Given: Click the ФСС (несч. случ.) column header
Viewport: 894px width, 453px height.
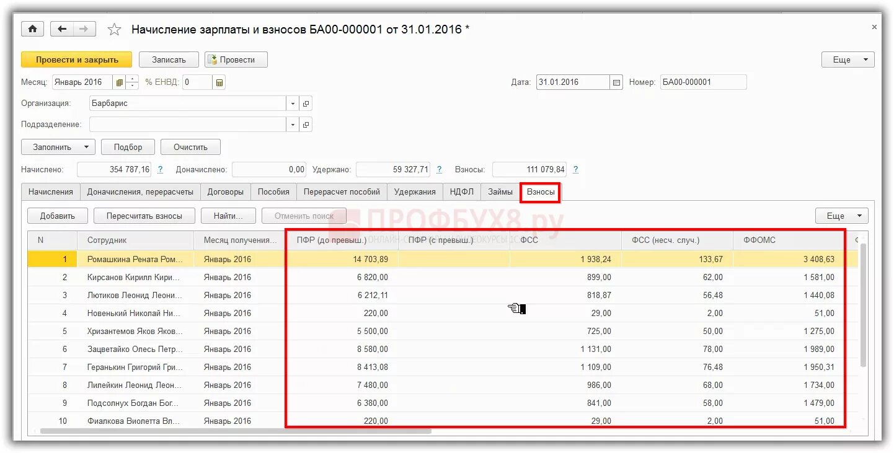Looking at the screenshot, I should pos(677,240).
